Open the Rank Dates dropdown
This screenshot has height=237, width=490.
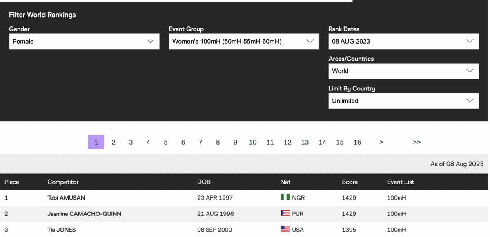coord(403,42)
